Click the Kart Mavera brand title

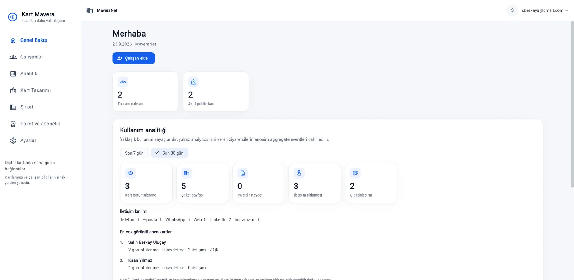click(38, 14)
